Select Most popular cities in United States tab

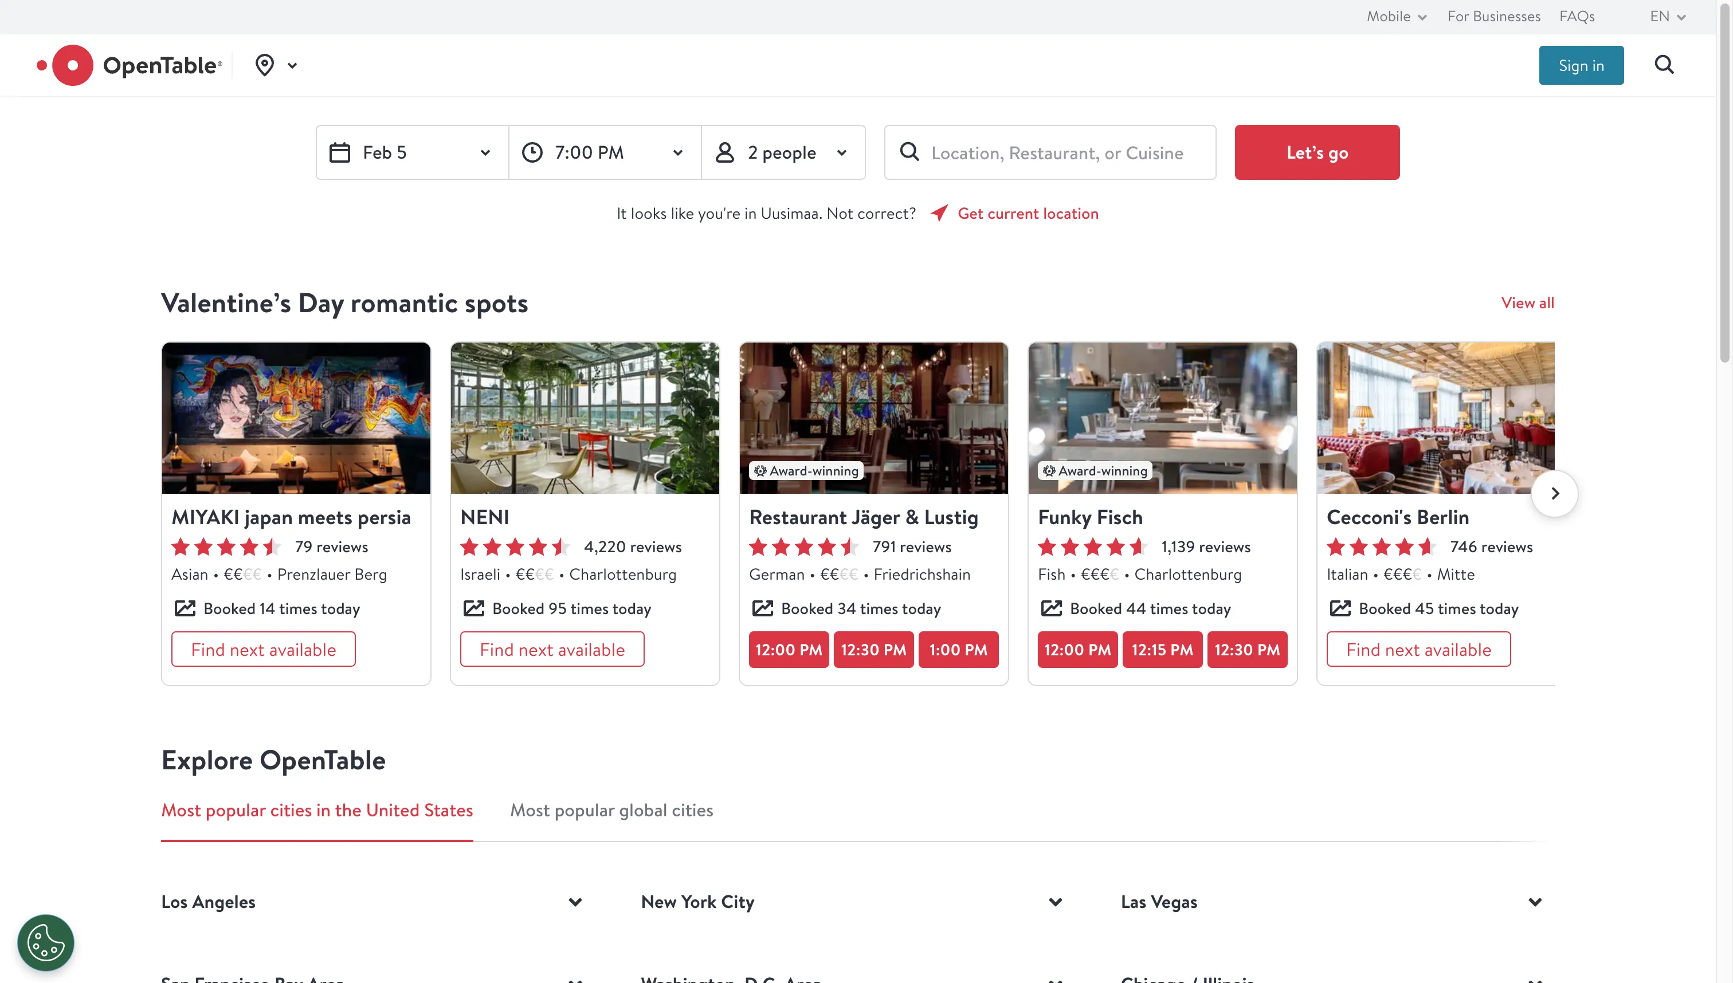click(317, 810)
